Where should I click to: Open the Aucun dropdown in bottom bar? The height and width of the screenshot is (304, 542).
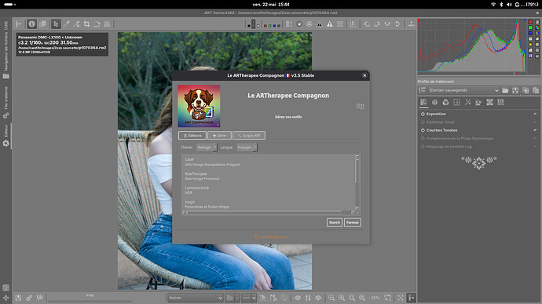pos(196,298)
